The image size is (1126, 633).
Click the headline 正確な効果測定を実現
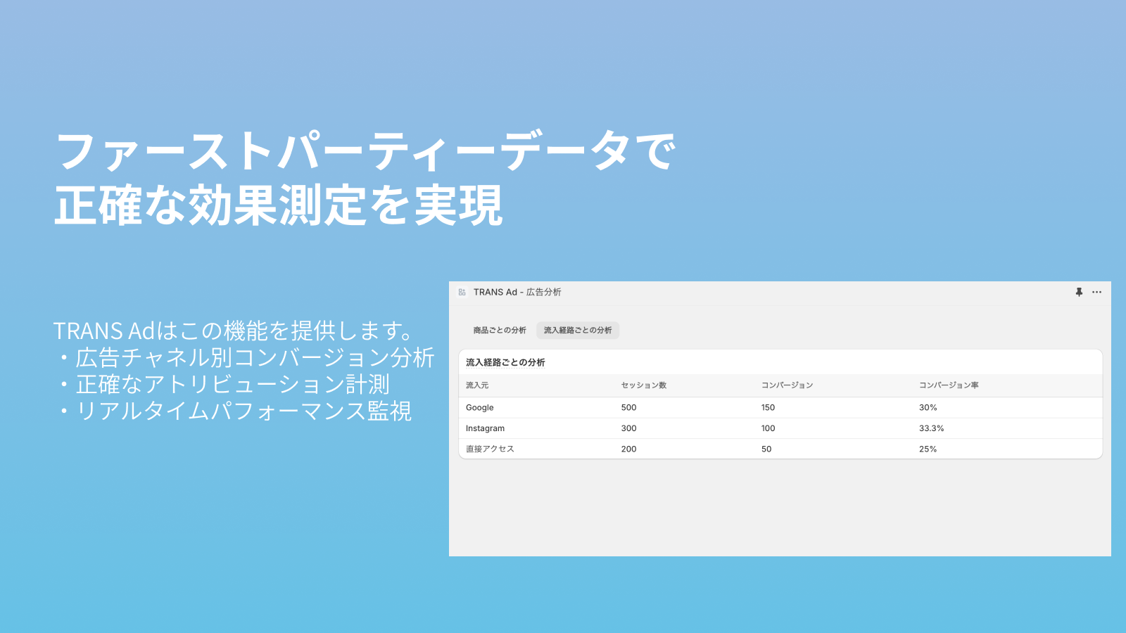[x=279, y=205]
